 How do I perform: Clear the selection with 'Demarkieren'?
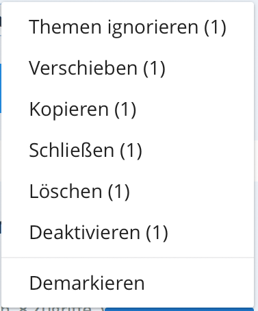127,283
